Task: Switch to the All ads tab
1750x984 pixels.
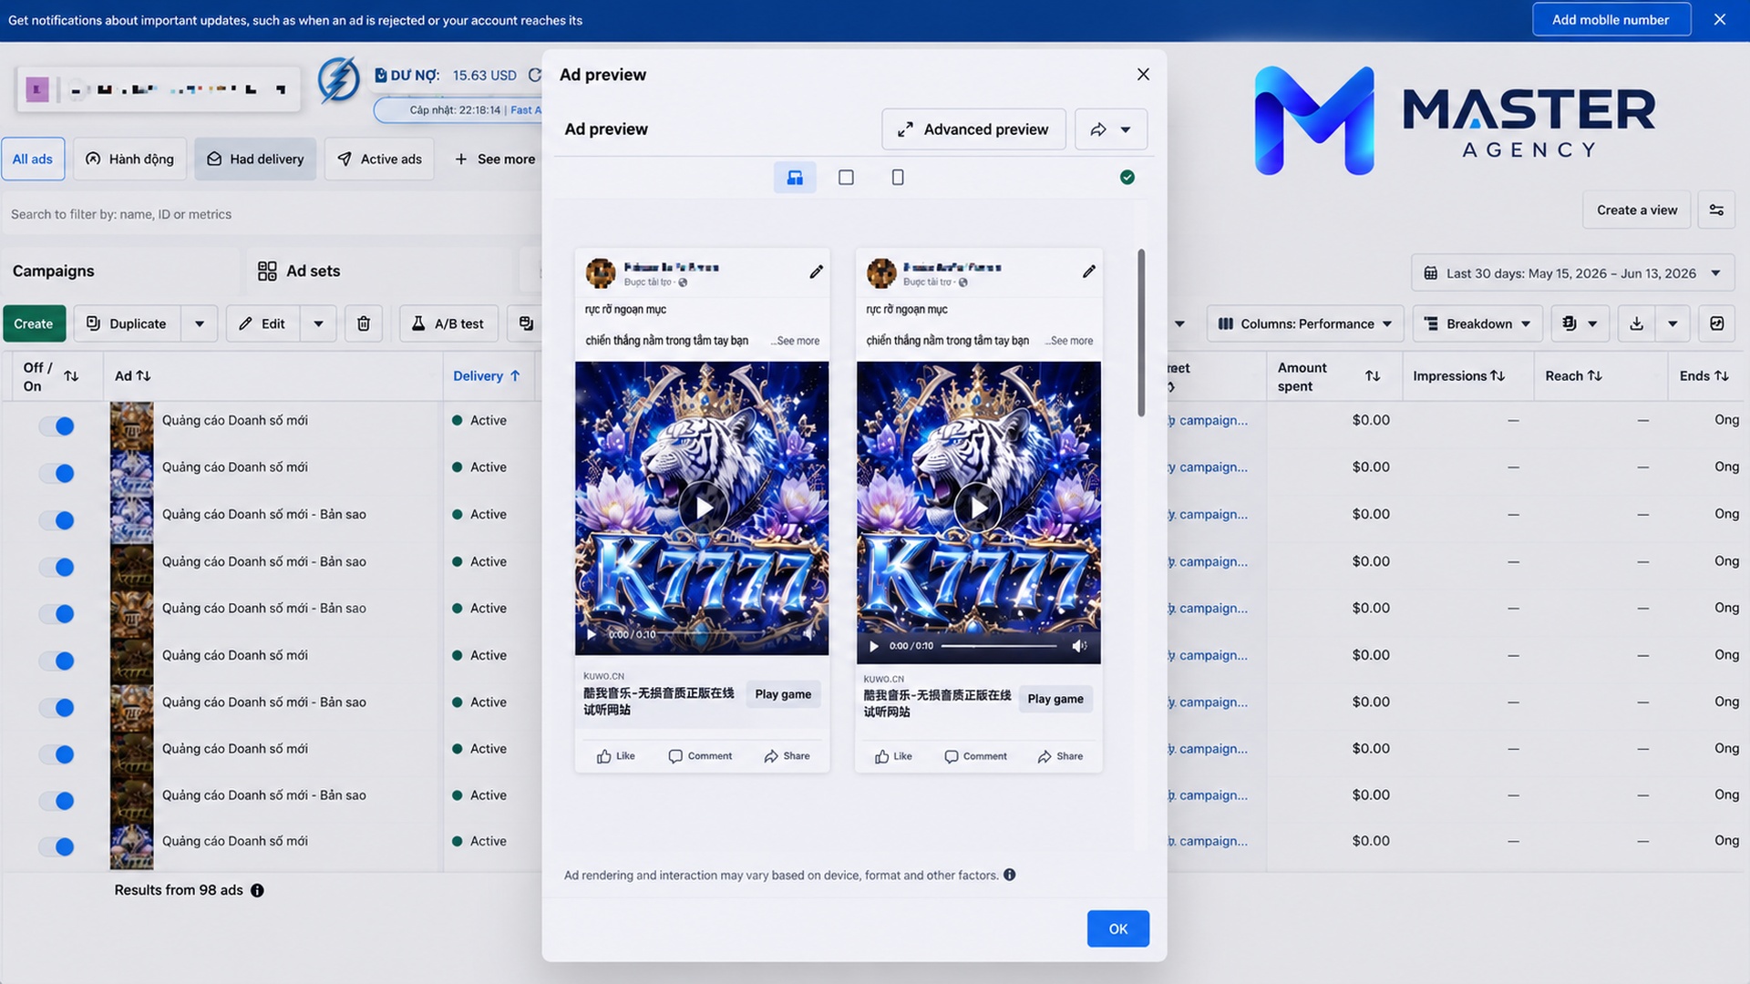Action: 33,159
